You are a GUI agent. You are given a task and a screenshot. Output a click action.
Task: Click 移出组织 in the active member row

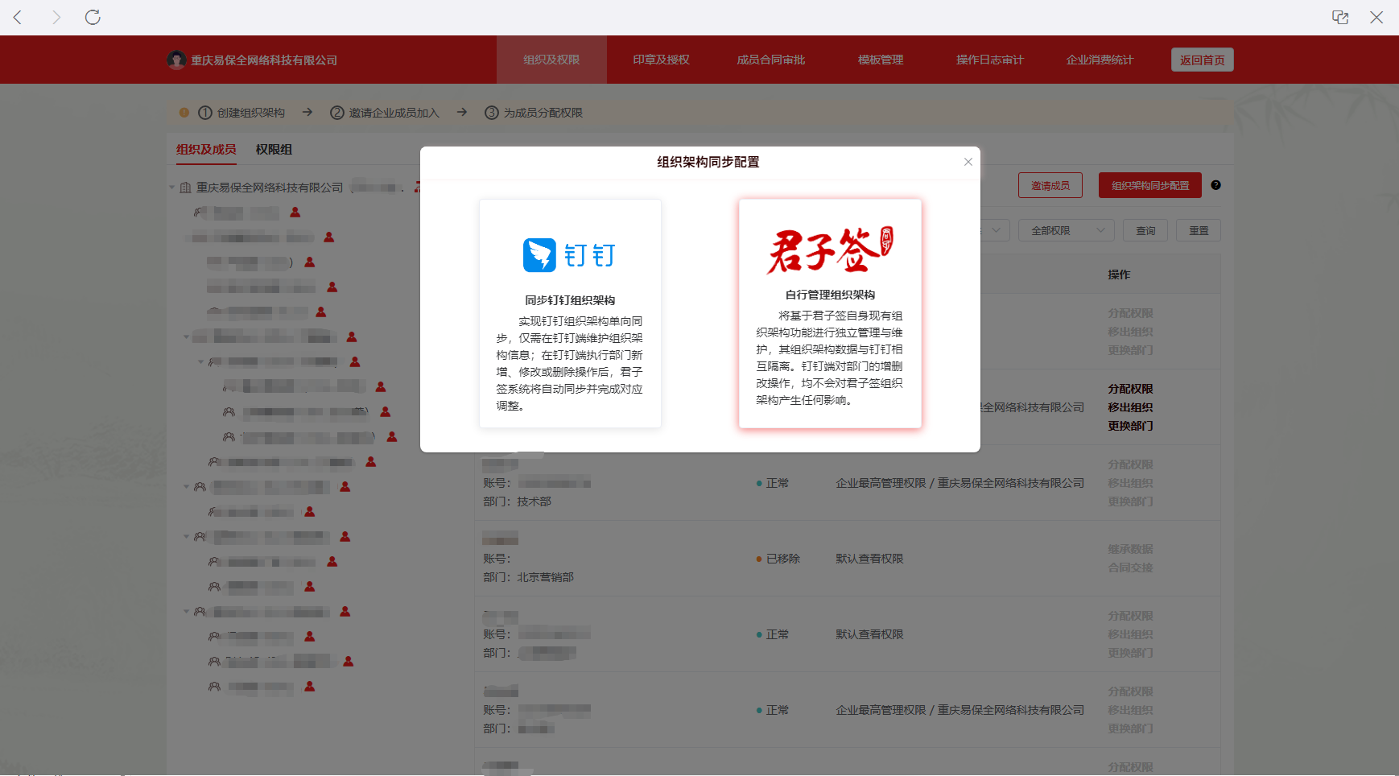(x=1130, y=407)
